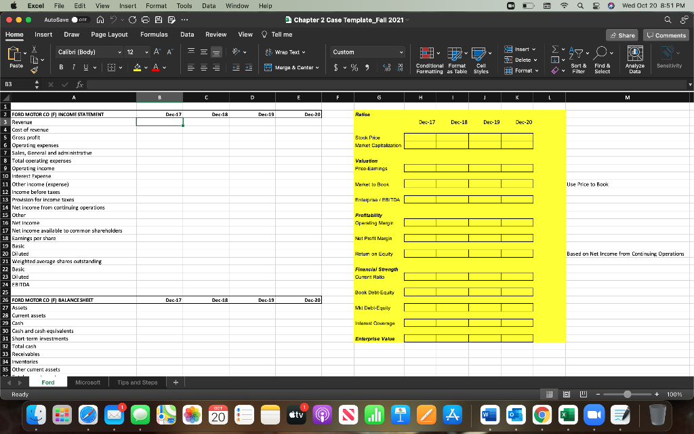Click the font color red swatch
Viewport: 694px width, 434px height.
click(x=155, y=67)
